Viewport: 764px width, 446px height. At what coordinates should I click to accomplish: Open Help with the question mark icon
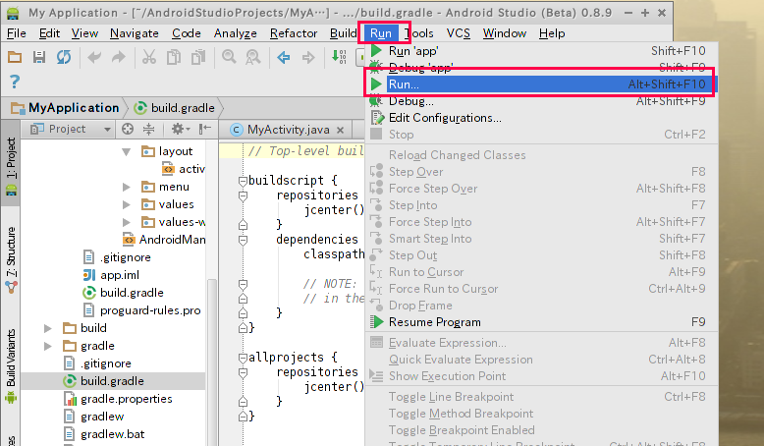point(15,82)
